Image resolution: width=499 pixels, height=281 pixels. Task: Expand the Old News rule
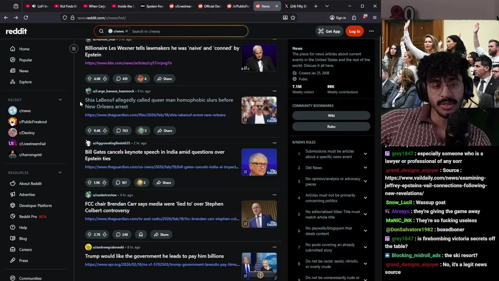coord(365,168)
